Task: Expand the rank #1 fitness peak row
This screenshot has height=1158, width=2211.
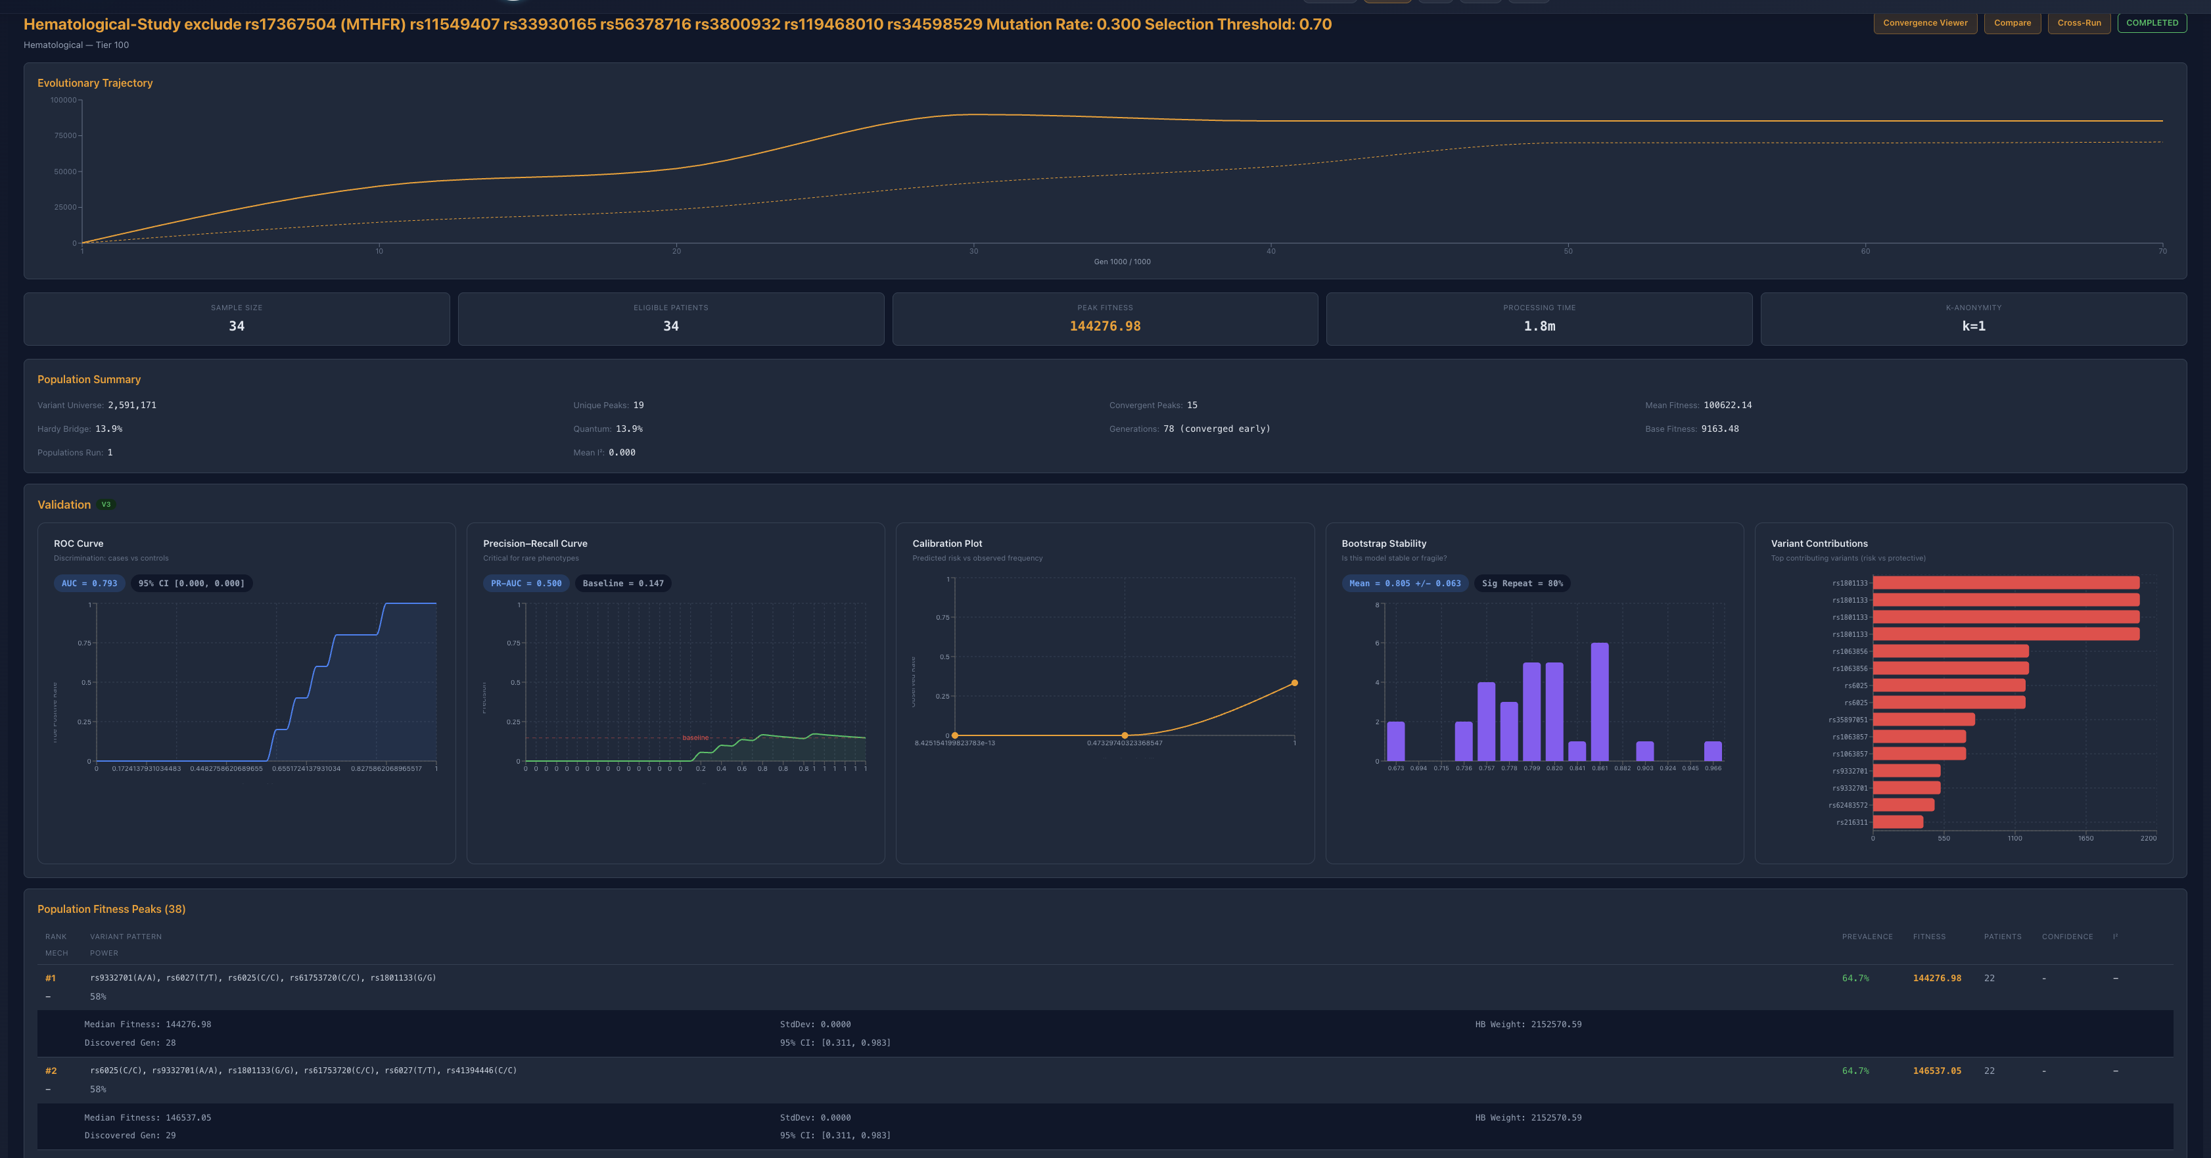Action: pyautogui.click(x=263, y=978)
